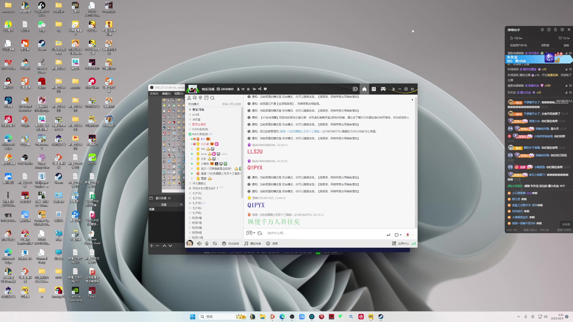Open Microsoft Edge from the taskbar
The height and width of the screenshot is (322, 573).
tap(282, 317)
